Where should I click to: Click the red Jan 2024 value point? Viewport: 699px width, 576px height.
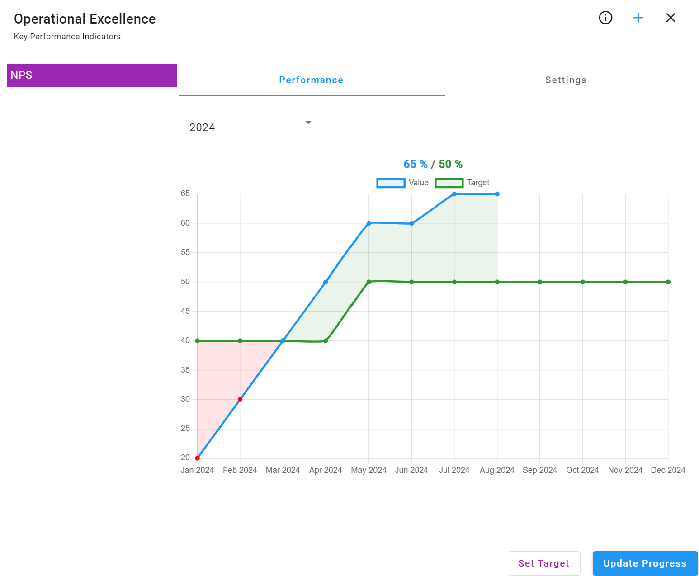(197, 458)
